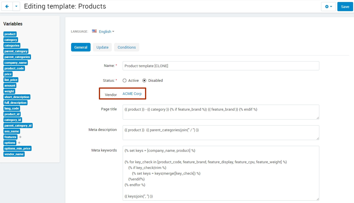Go back using the arrow icon
Image resolution: width=354 pixels, height=203 pixels.
point(7,7)
